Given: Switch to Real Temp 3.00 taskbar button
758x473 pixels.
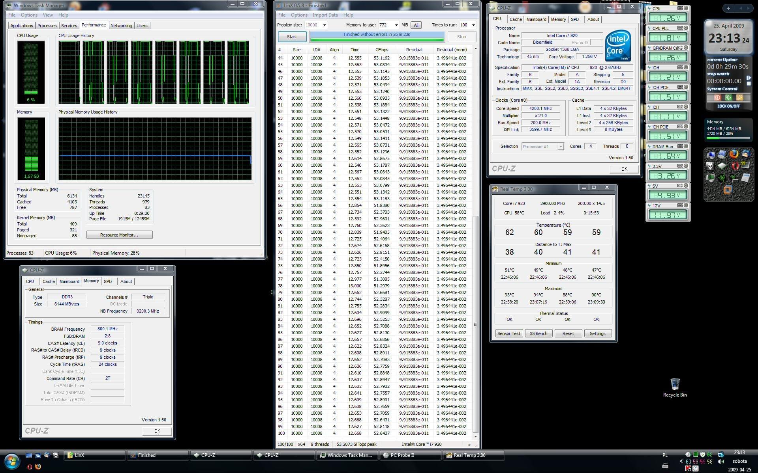Looking at the screenshot, I should (474, 455).
